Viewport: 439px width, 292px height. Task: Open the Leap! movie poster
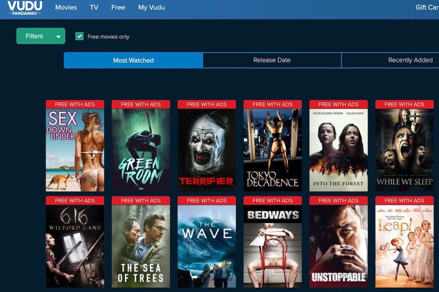(404, 245)
